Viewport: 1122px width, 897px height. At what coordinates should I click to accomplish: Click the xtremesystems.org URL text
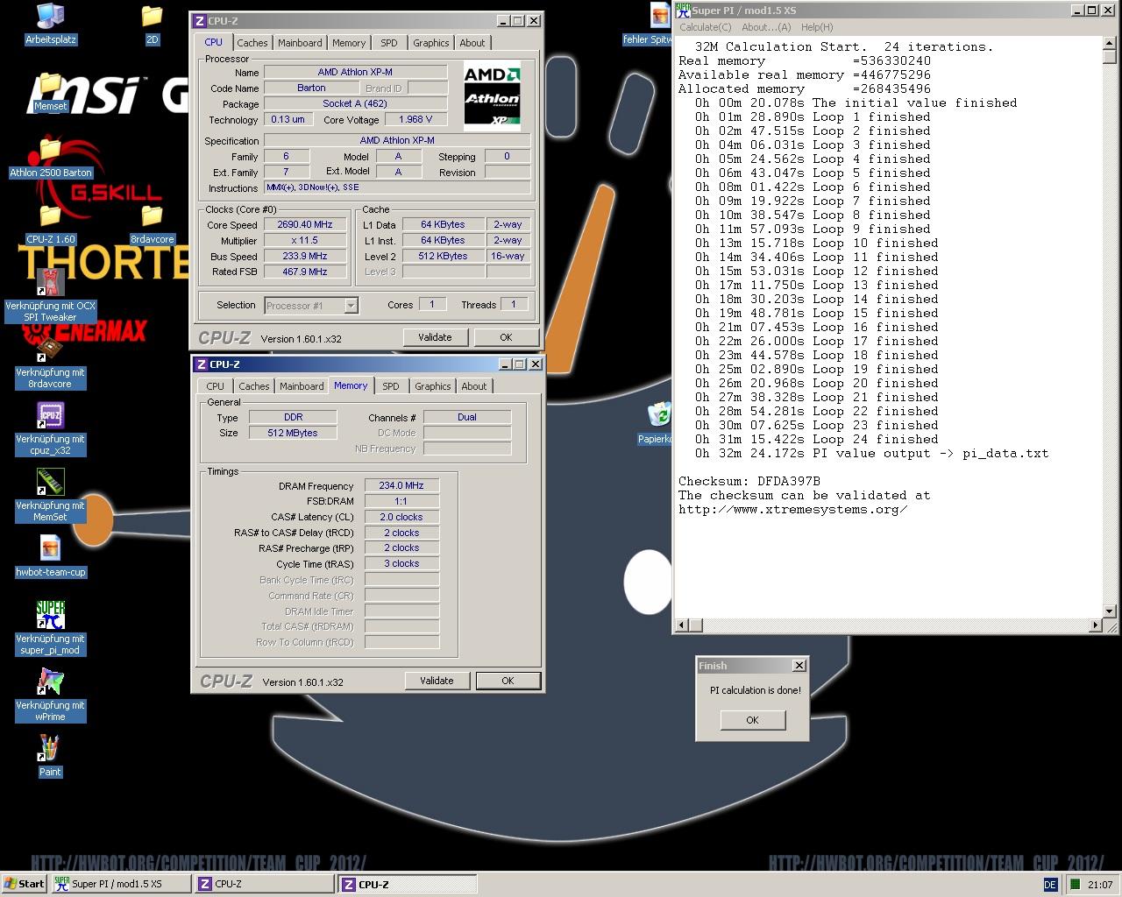(792, 509)
